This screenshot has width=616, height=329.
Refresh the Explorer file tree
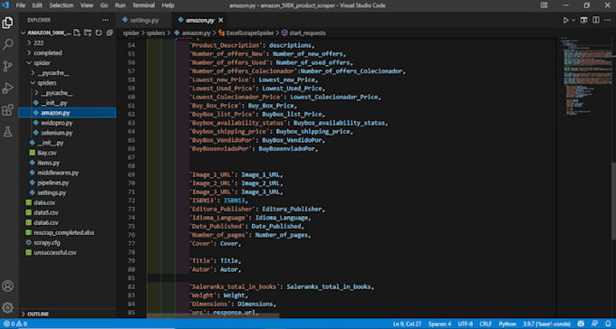[99, 33]
